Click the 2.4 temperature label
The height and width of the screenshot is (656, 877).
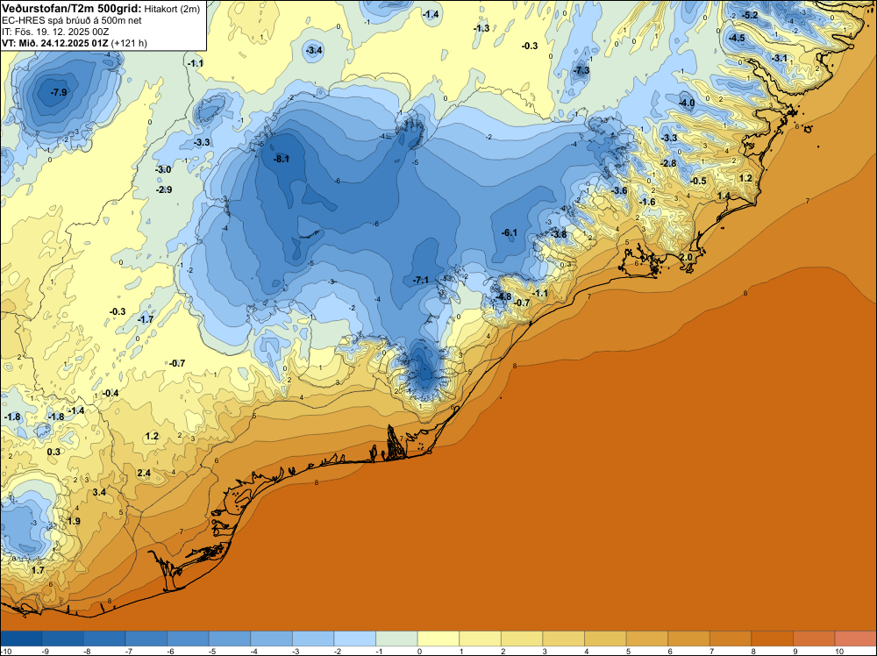pyautogui.click(x=144, y=473)
